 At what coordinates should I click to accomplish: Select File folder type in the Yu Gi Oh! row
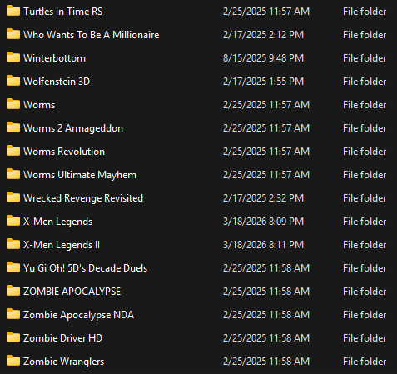[365, 268]
